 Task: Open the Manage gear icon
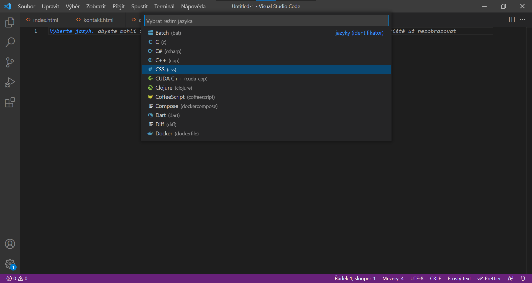[10, 264]
